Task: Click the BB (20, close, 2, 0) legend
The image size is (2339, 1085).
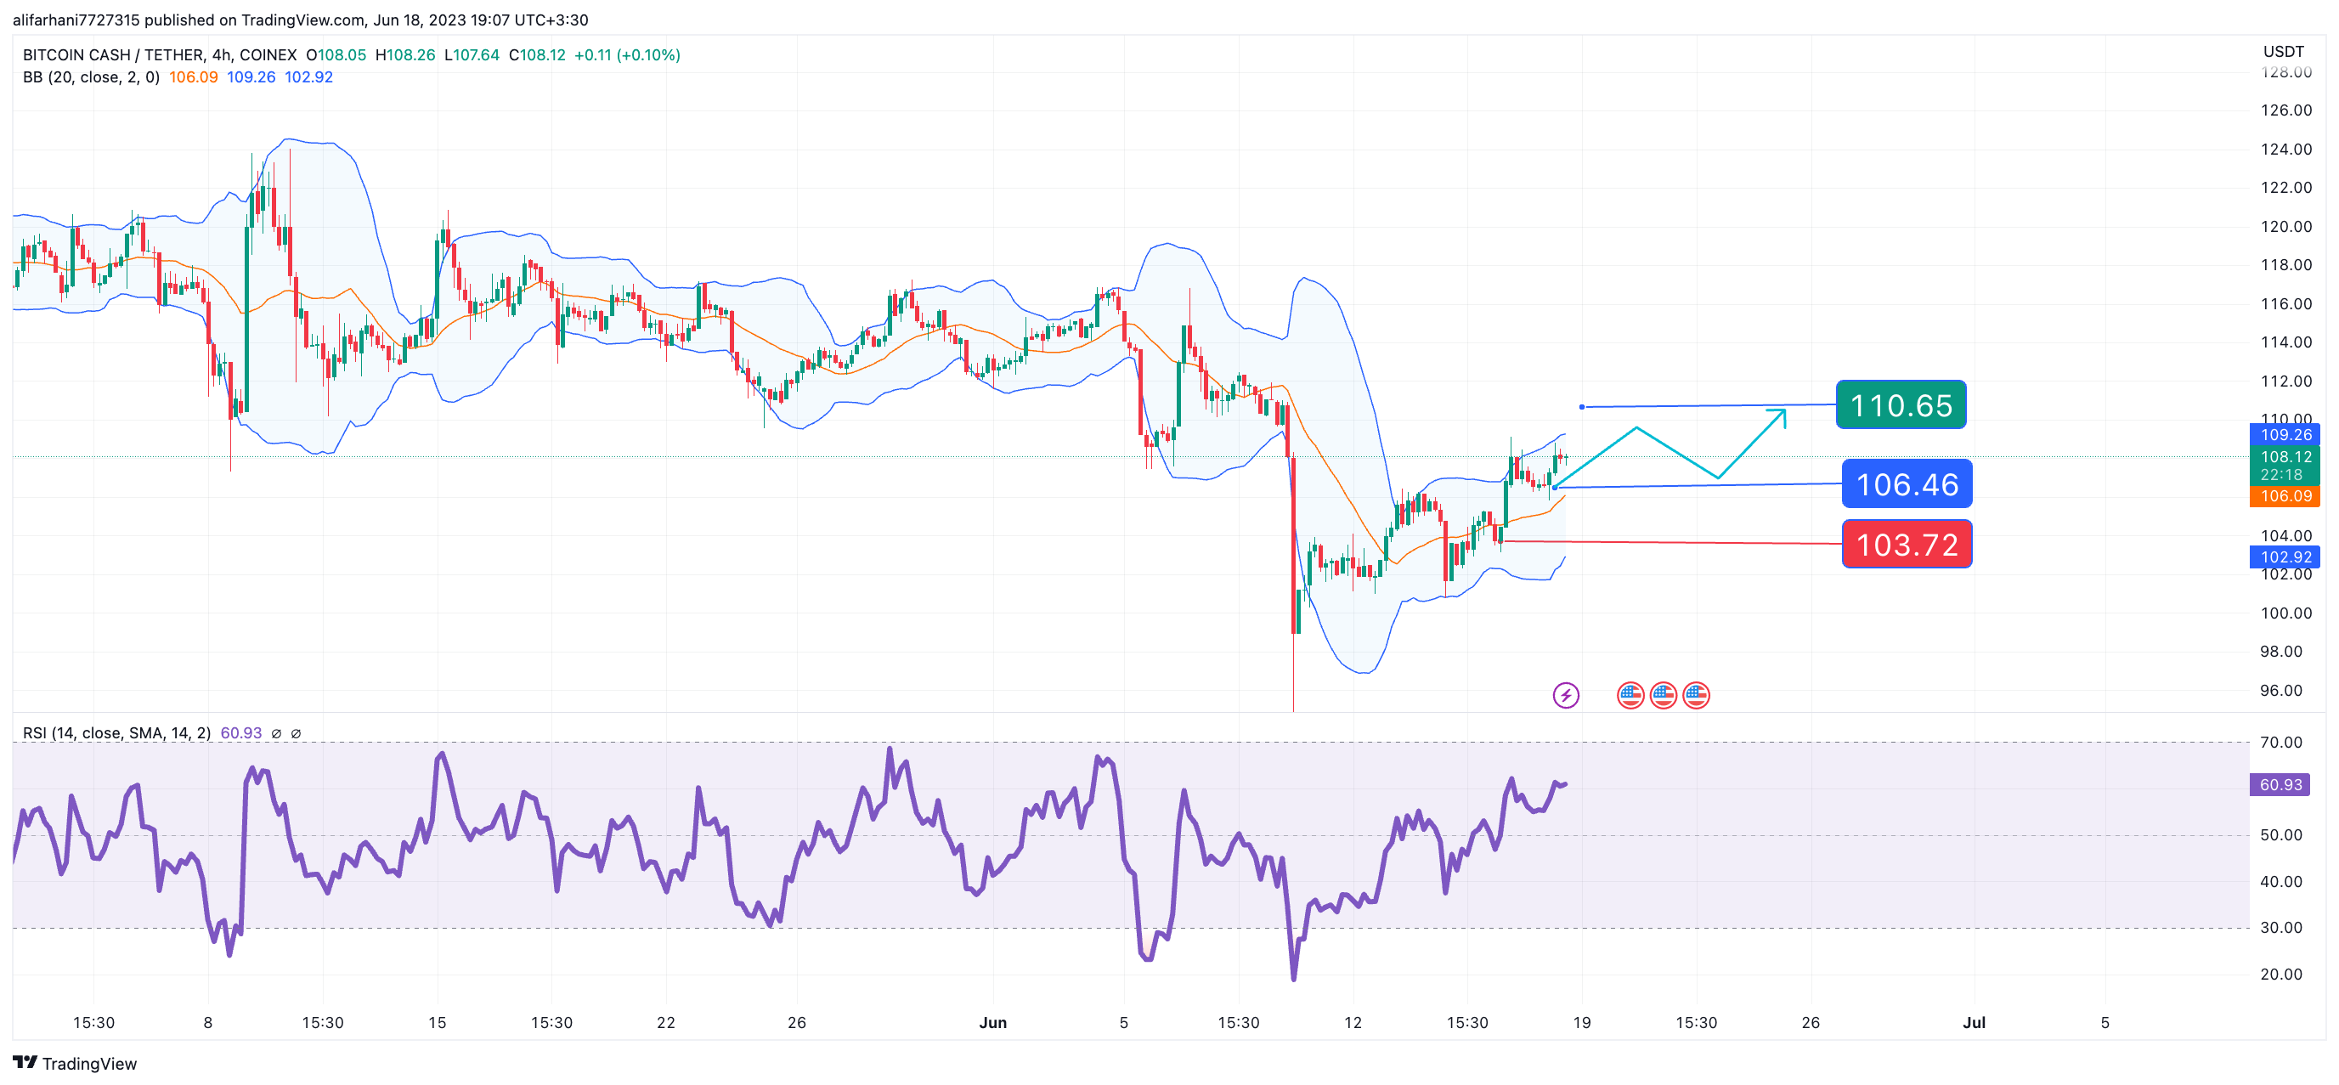Action: point(91,77)
